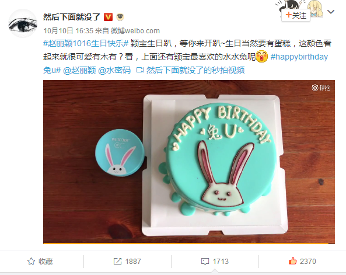The image size is (346, 275).
Task: Expand the post options chevron arrow
Action: click(331, 12)
